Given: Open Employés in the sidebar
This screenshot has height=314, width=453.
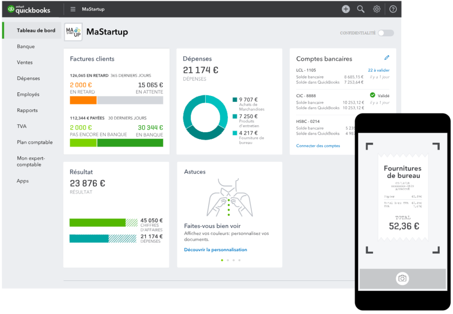Looking at the screenshot, I should pos(28,95).
